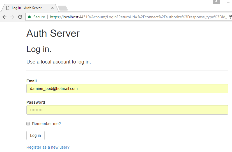Click the saved password key icon in address bar
Image resolution: width=232 pixels, height=152 pixels.
231,17
